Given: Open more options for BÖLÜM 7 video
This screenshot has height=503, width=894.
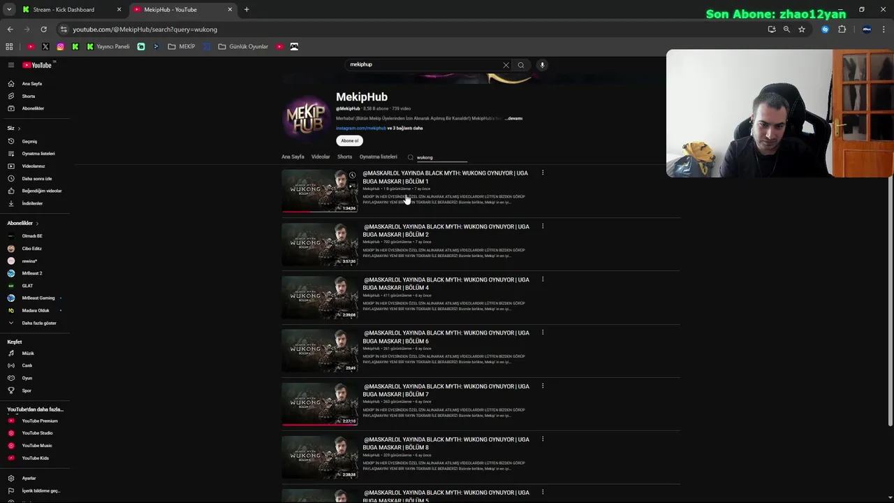Looking at the screenshot, I should (543, 386).
